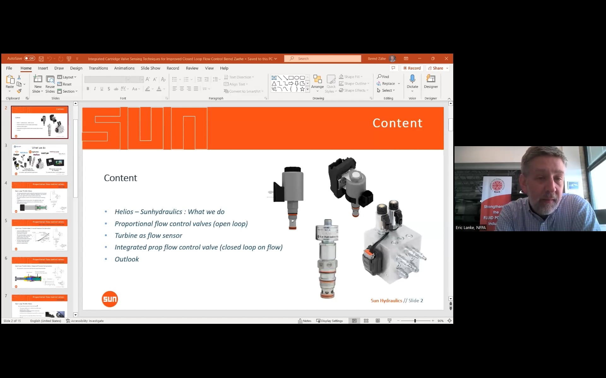
Task: Toggle Underline formatting
Action: pyautogui.click(x=102, y=89)
